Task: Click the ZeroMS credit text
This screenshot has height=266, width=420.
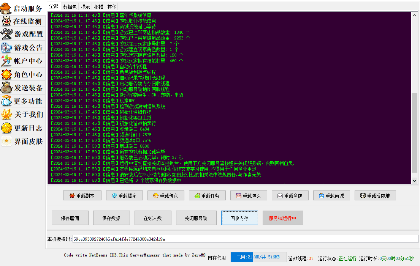Action: (135, 255)
